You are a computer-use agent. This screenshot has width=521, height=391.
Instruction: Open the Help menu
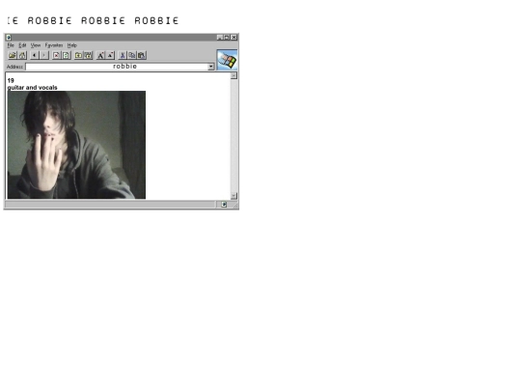[x=72, y=45]
